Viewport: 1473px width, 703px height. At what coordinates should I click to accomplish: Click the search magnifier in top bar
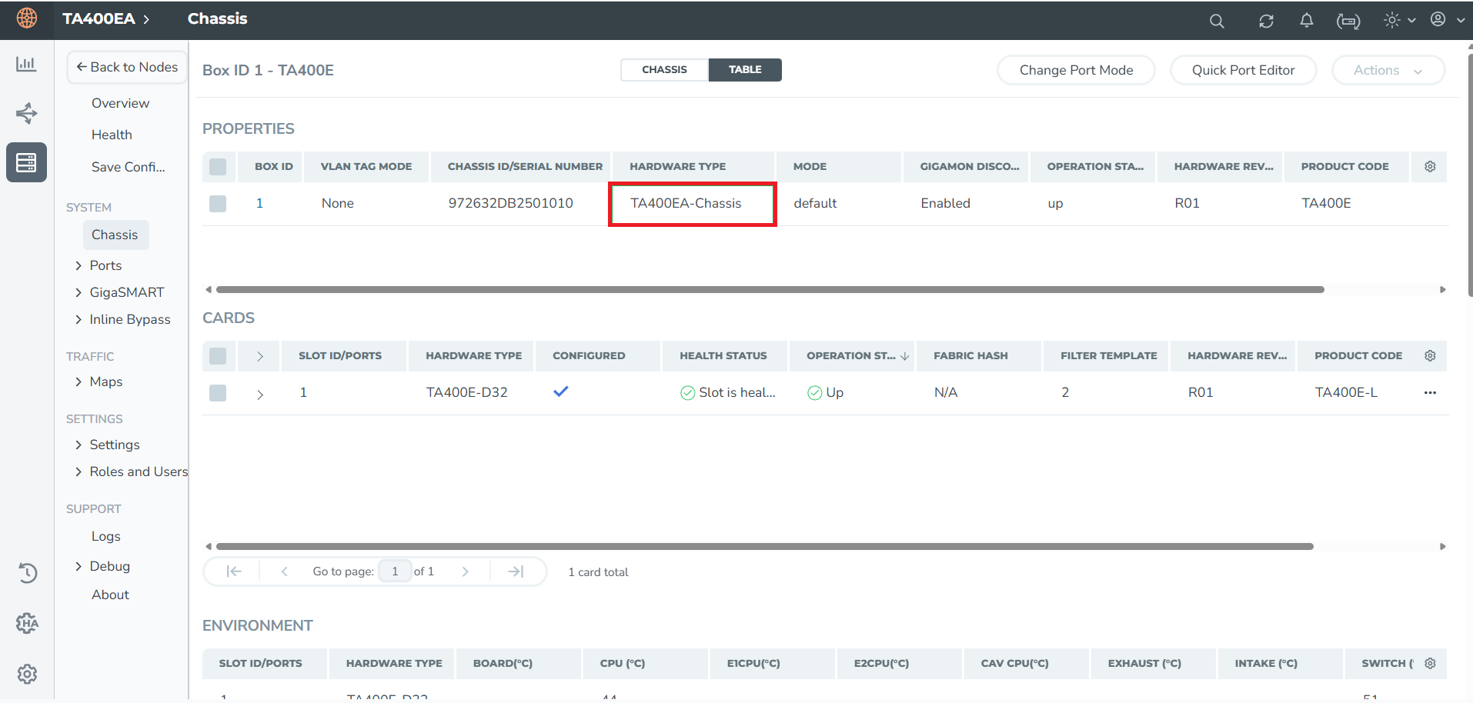1216,21
